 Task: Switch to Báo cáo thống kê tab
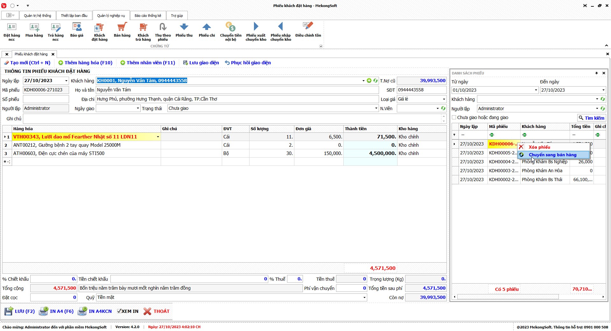[x=148, y=16]
